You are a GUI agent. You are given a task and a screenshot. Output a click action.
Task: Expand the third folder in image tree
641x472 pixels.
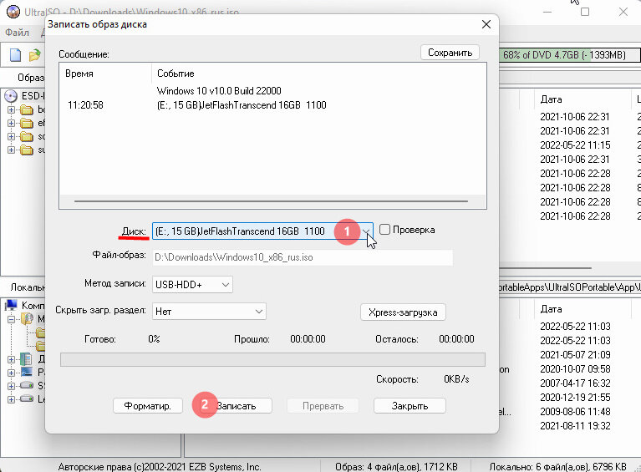coord(11,136)
